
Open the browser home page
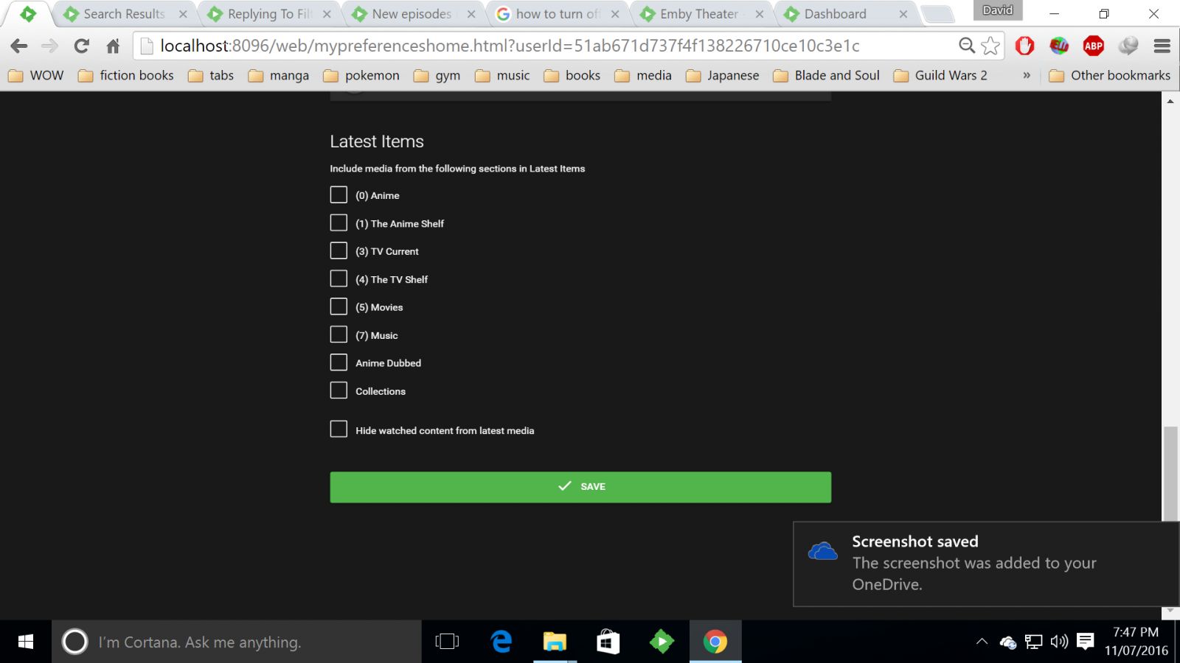[x=113, y=46]
